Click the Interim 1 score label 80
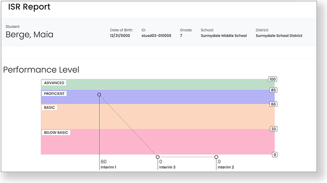Viewport: 327px width, 183px height. (104, 162)
